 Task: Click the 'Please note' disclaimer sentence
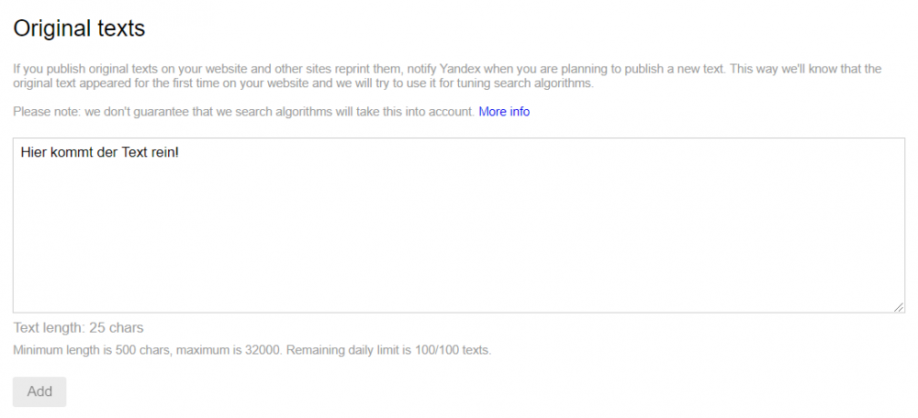tap(244, 111)
